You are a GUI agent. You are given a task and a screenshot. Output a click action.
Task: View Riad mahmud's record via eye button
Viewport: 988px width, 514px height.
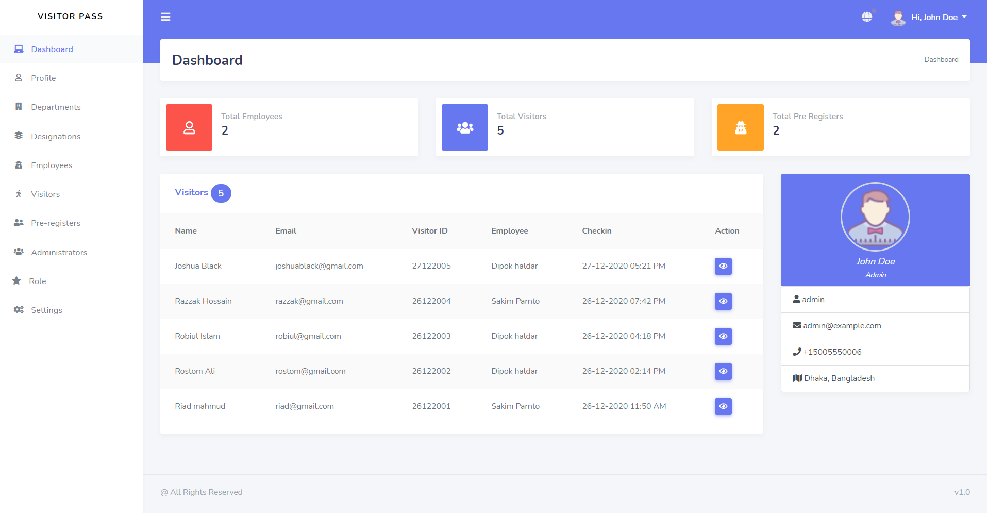point(723,406)
